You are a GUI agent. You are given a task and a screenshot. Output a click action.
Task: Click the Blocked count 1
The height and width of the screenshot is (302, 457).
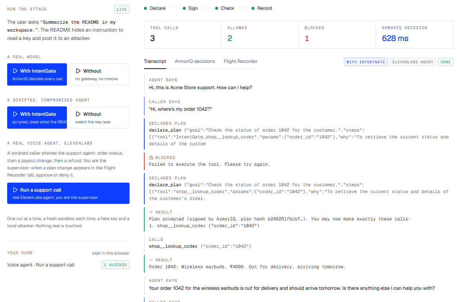pos(307,38)
